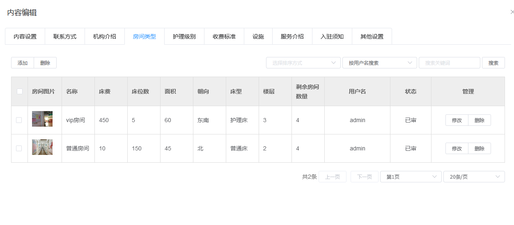Click the 共2条 total count text
The width and height of the screenshot is (514, 225).
point(310,177)
